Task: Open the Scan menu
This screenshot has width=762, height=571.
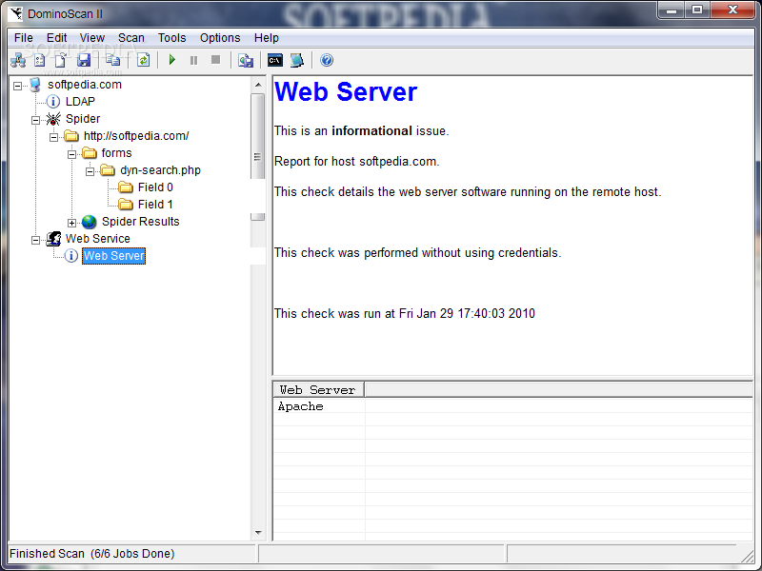Action: click(x=131, y=38)
